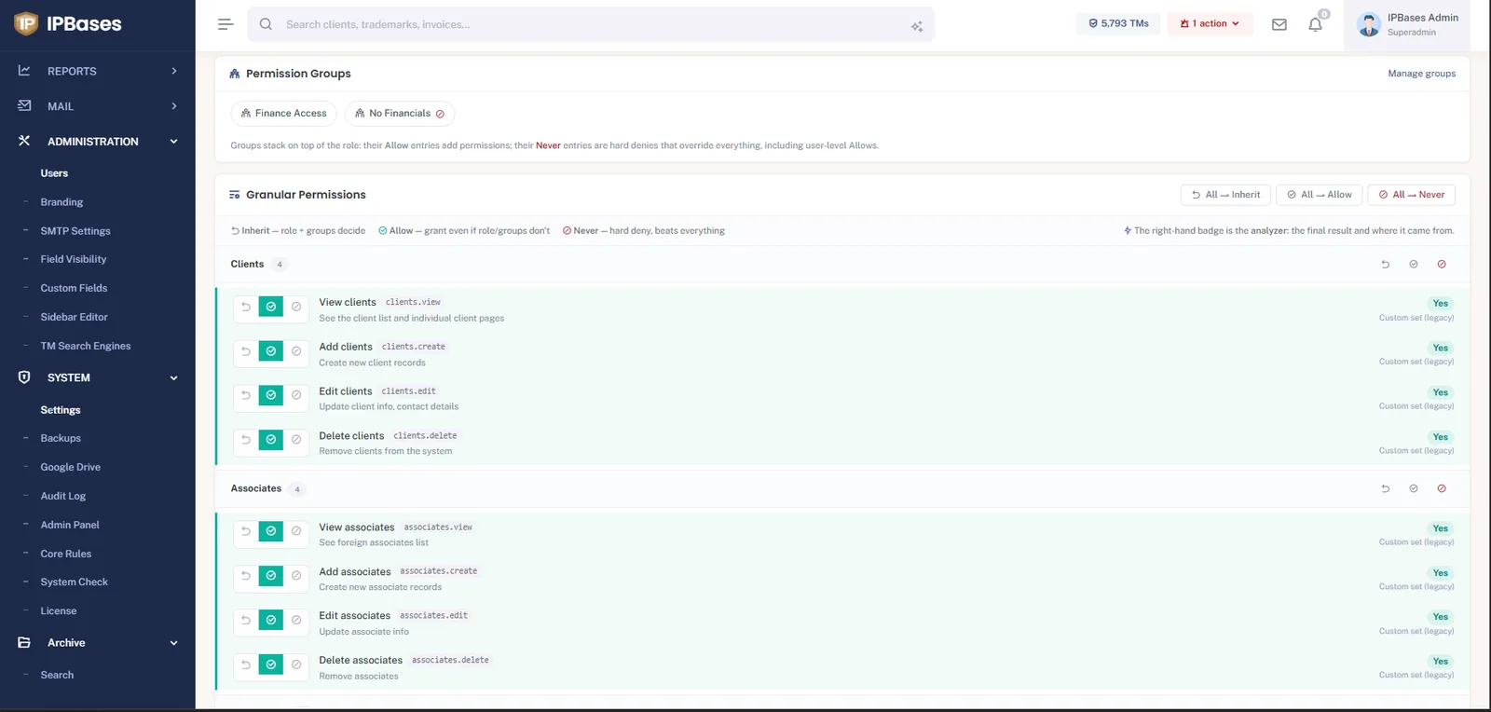Set all Clients permissions to Inherit icon
The image size is (1491, 712).
click(1386, 265)
